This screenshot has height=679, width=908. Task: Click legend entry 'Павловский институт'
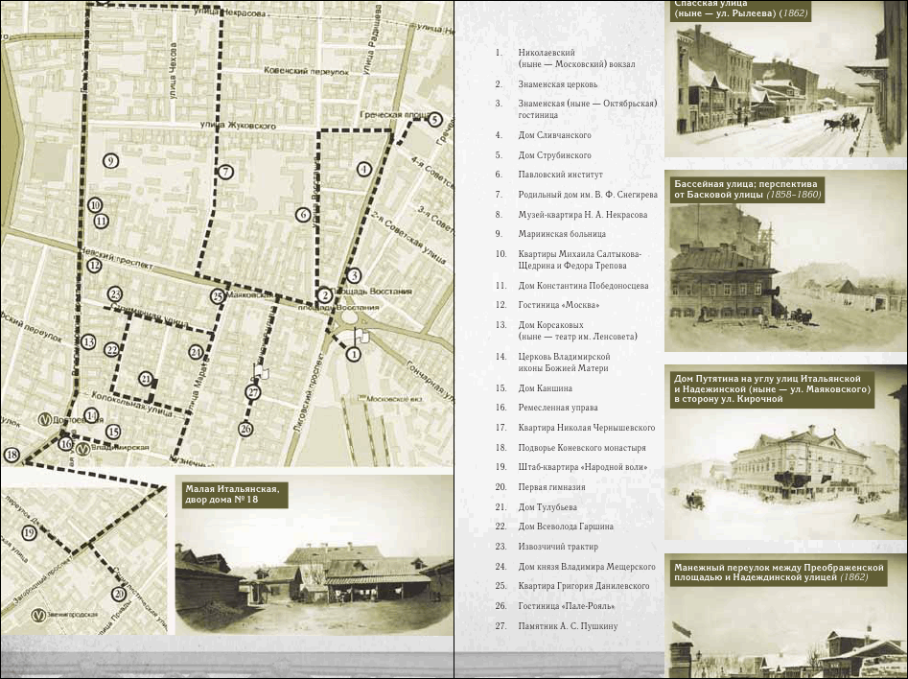point(560,175)
